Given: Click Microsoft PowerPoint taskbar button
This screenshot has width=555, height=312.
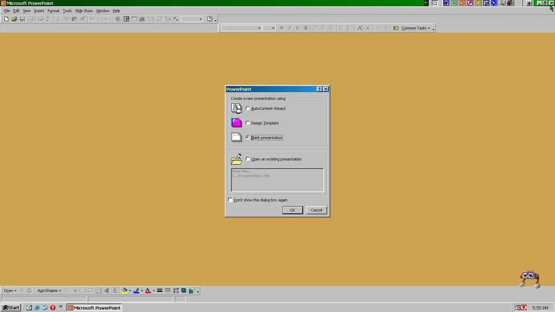Looking at the screenshot, I should 94,307.
